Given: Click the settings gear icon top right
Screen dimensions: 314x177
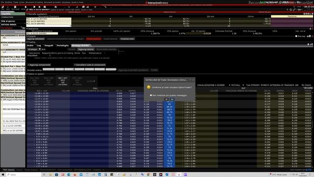Looking at the screenshot, I should click(290, 10).
